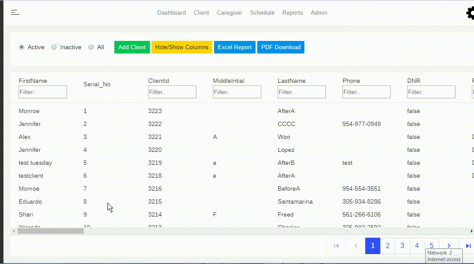Go to page 2

[388, 246]
